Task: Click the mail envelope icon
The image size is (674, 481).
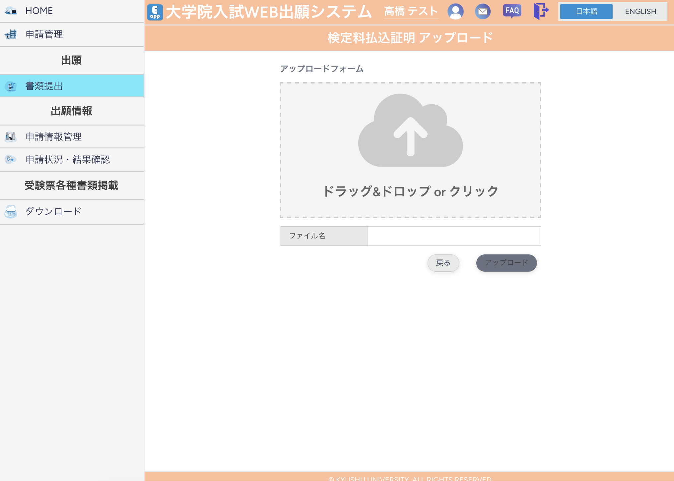Action: click(483, 11)
